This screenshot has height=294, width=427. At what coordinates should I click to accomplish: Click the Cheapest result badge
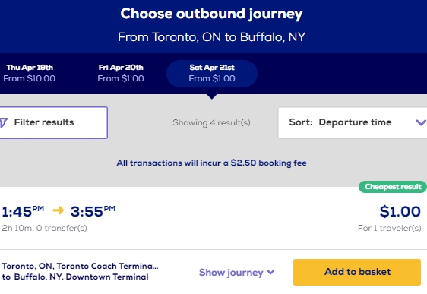pyautogui.click(x=393, y=187)
